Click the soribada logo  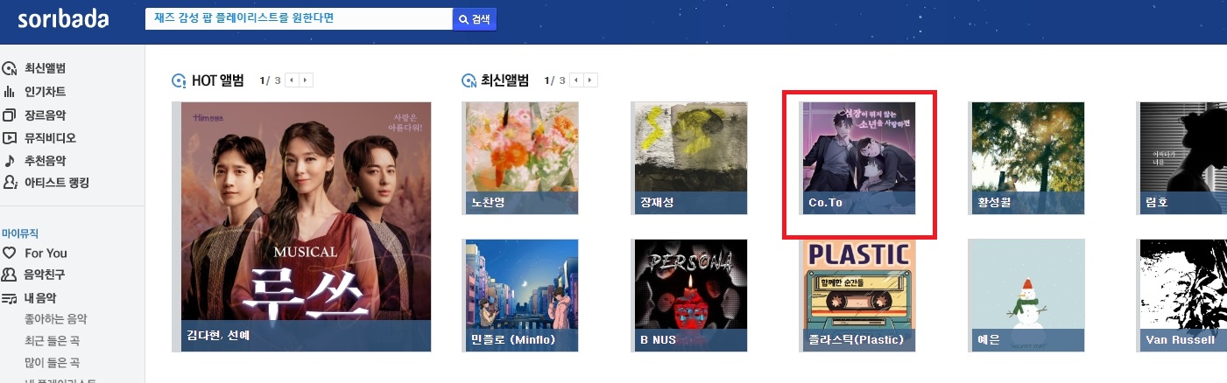62,18
